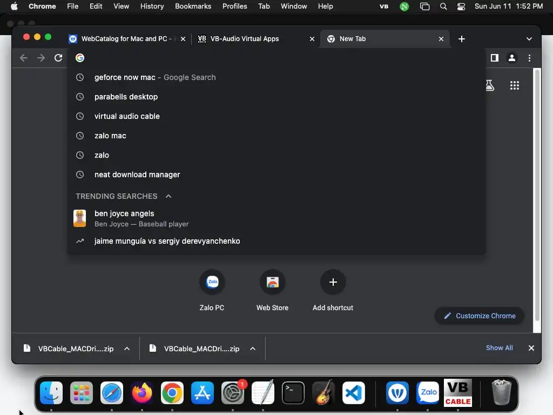Close the WebCatalog tab
The image size is (553, 415).
pyautogui.click(x=183, y=39)
